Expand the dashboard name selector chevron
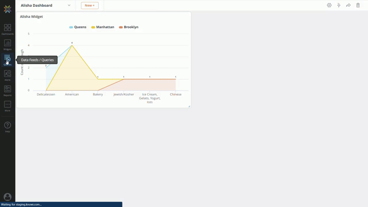Viewport: 368px width, 207px height. click(x=69, y=5)
